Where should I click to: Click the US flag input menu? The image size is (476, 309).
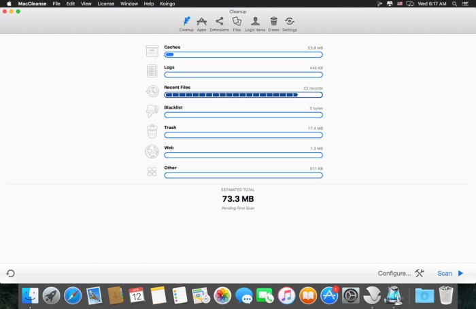pos(400,3)
